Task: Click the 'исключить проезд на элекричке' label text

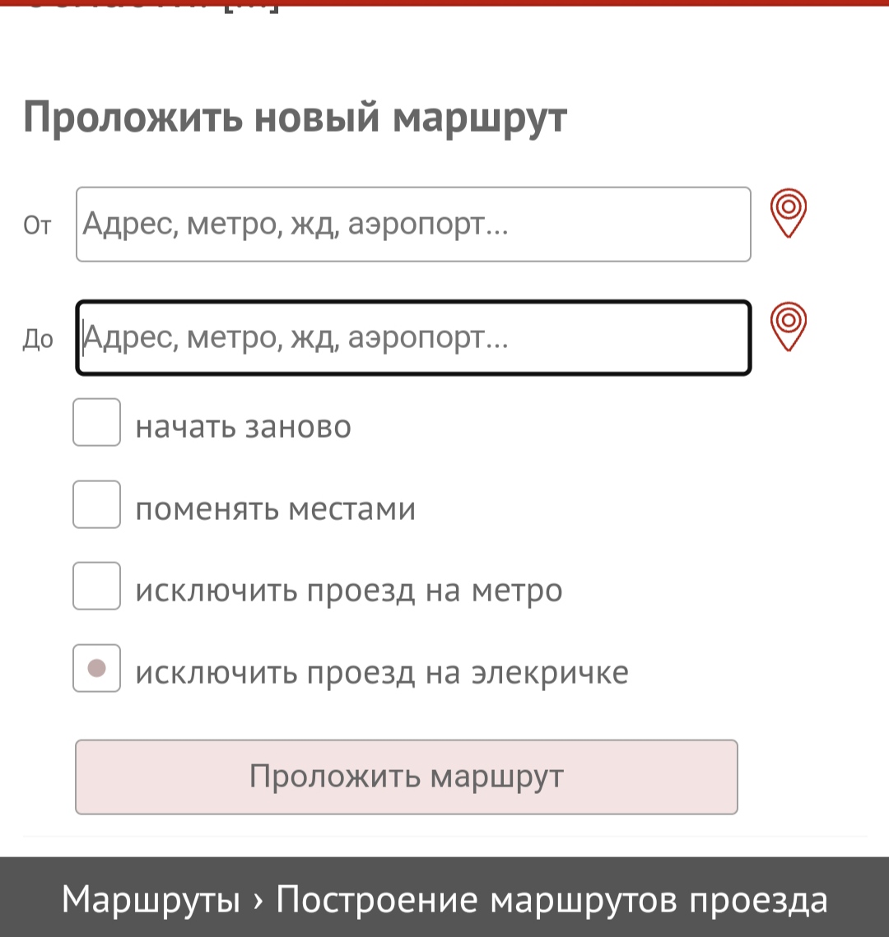Action: [381, 673]
